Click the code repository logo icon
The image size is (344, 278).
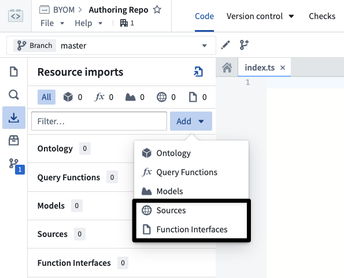16,16
